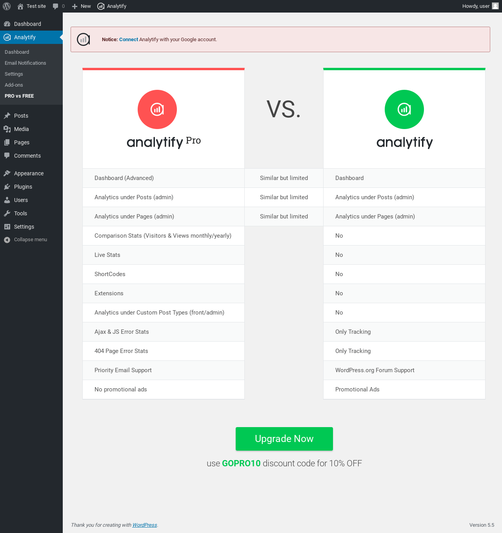Image resolution: width=502 pixels, height=533 pixels.
Task: Open the user avatar in the top bar
Action: [x=495, y=6]
